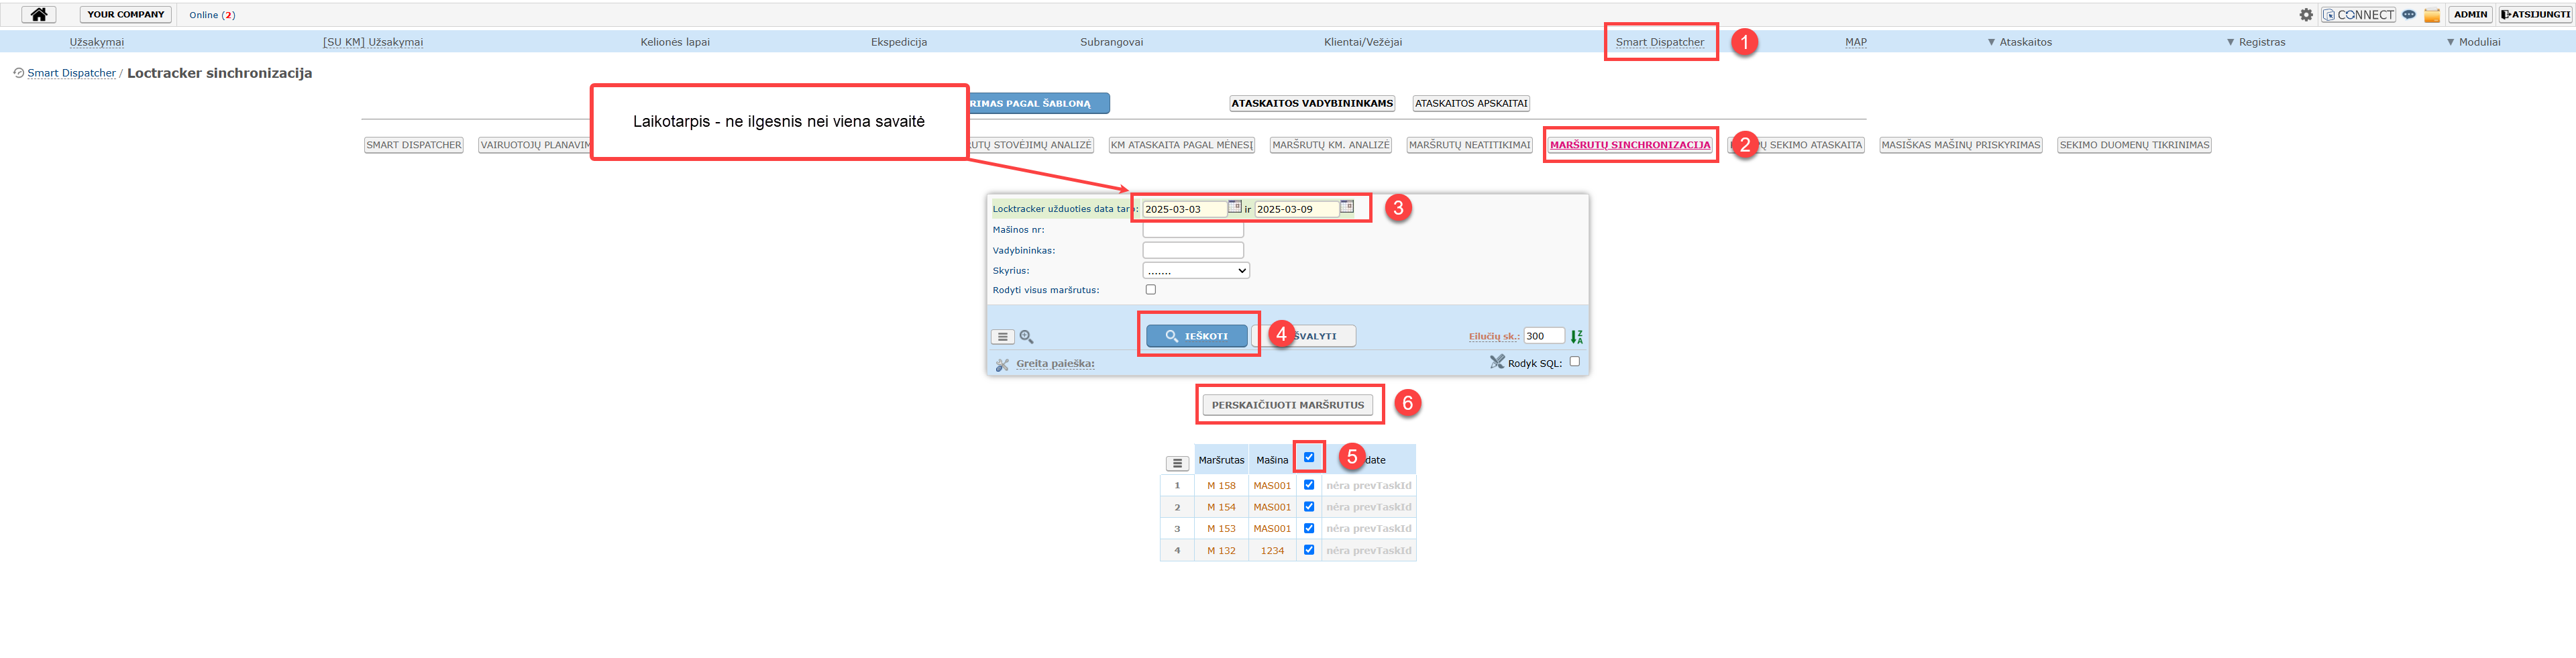Click the magnifier plus advanced search icon

[x=1026, y=337]
